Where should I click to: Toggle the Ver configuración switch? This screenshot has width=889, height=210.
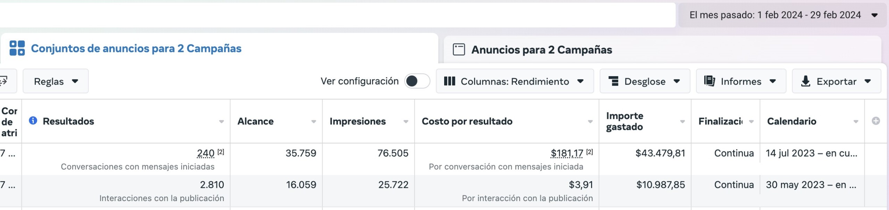pos(417,81)
